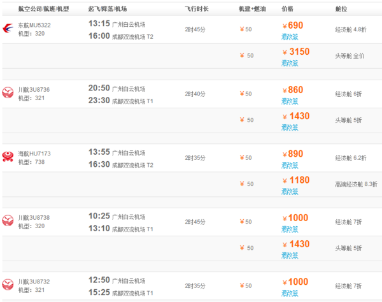382x302 pixels.
Task: Click the Sichuan Airlines logo for 3U8732
Action: (x=8, y=285)
